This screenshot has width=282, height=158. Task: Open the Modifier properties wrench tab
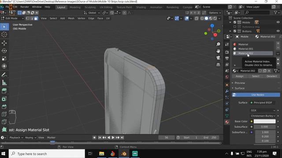tap(227, 91)
